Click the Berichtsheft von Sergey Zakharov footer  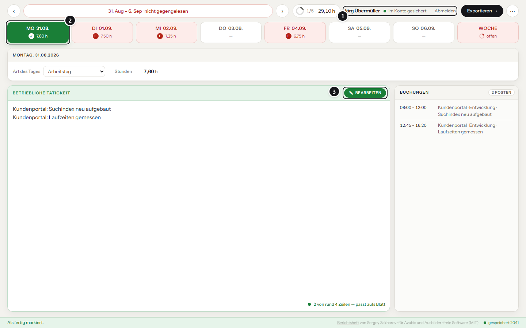point(408,323)
